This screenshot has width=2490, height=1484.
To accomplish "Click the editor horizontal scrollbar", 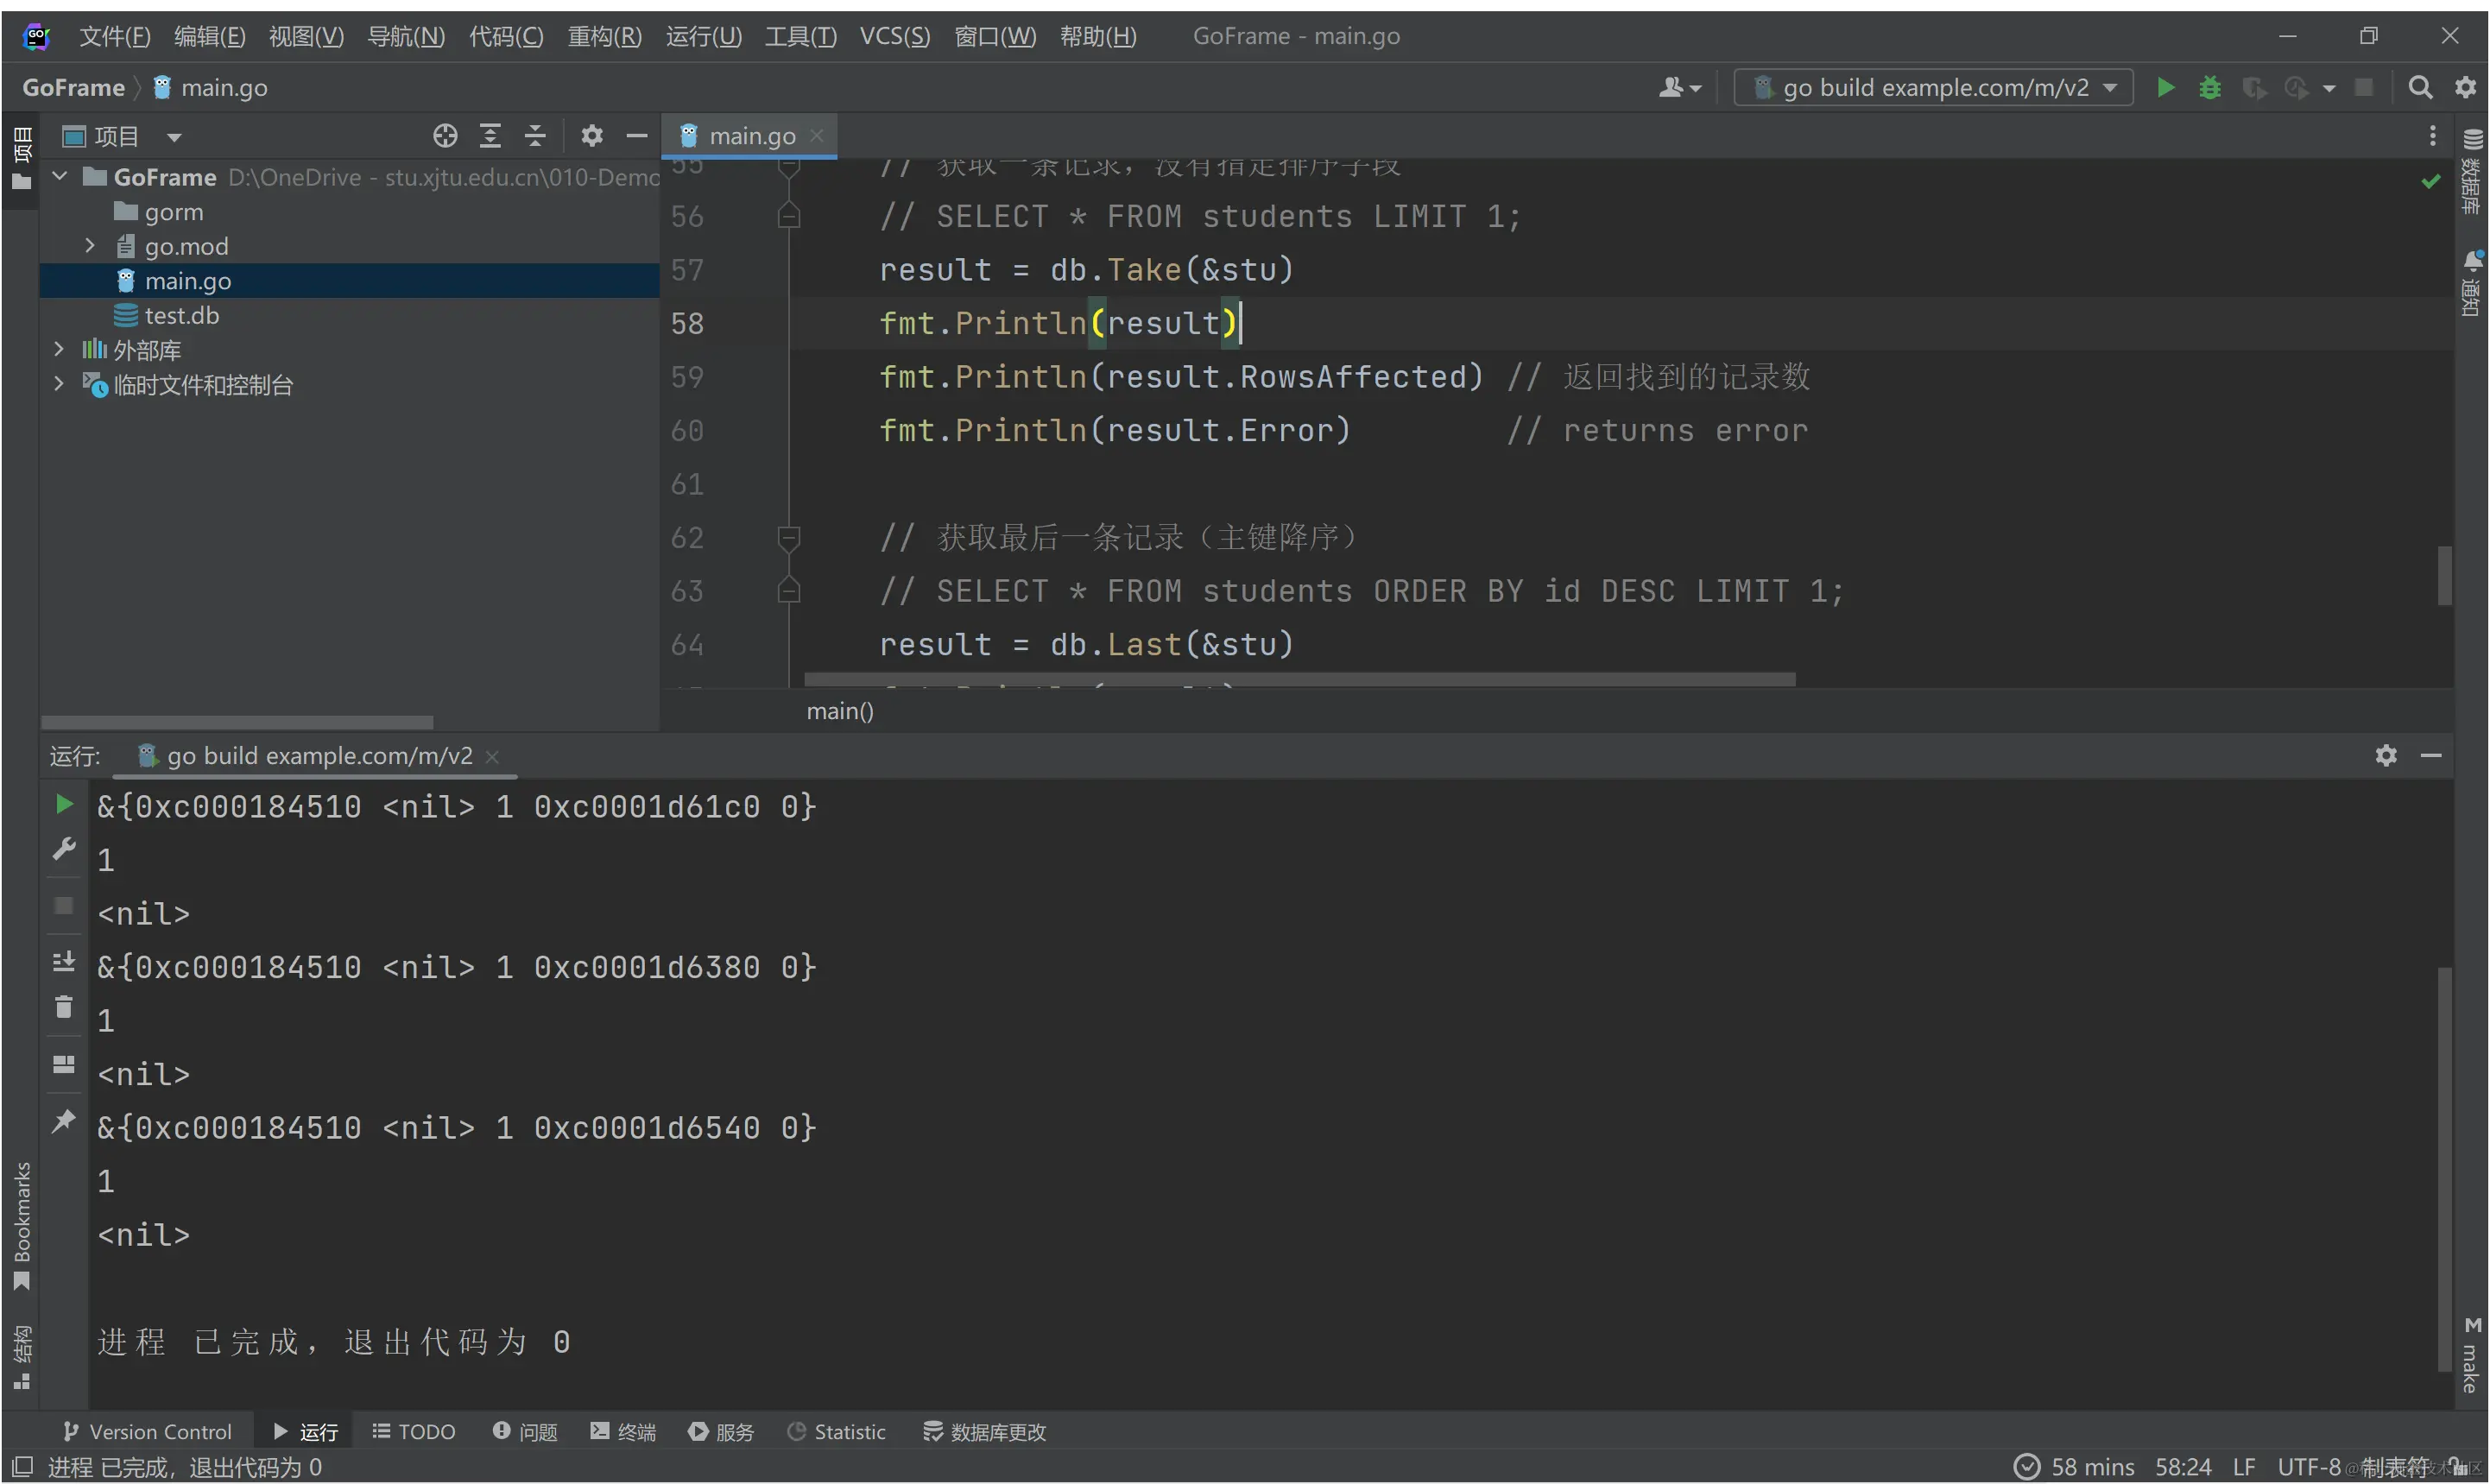I will [x=1299, y=679].
